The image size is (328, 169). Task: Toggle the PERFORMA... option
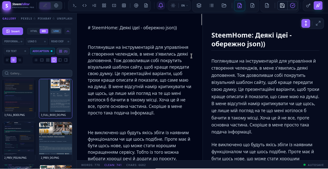[x=13, y=42]
